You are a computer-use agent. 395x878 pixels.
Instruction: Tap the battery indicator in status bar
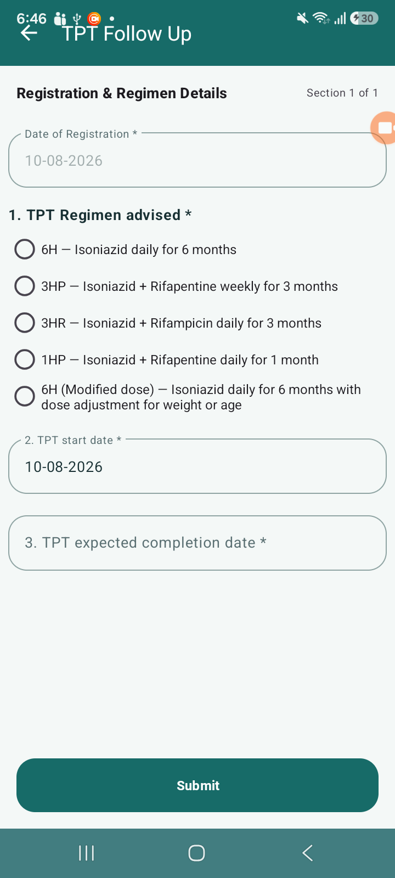(364, 18)
